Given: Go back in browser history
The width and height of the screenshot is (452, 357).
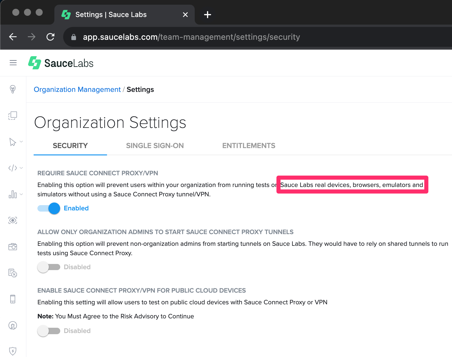Looking at the screenshot, I should 13,37.
